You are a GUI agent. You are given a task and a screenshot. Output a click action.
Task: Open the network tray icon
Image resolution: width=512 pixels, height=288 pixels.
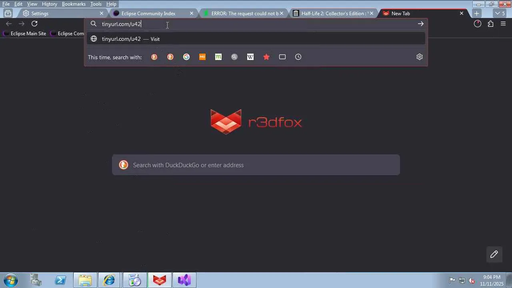(462, 280)
